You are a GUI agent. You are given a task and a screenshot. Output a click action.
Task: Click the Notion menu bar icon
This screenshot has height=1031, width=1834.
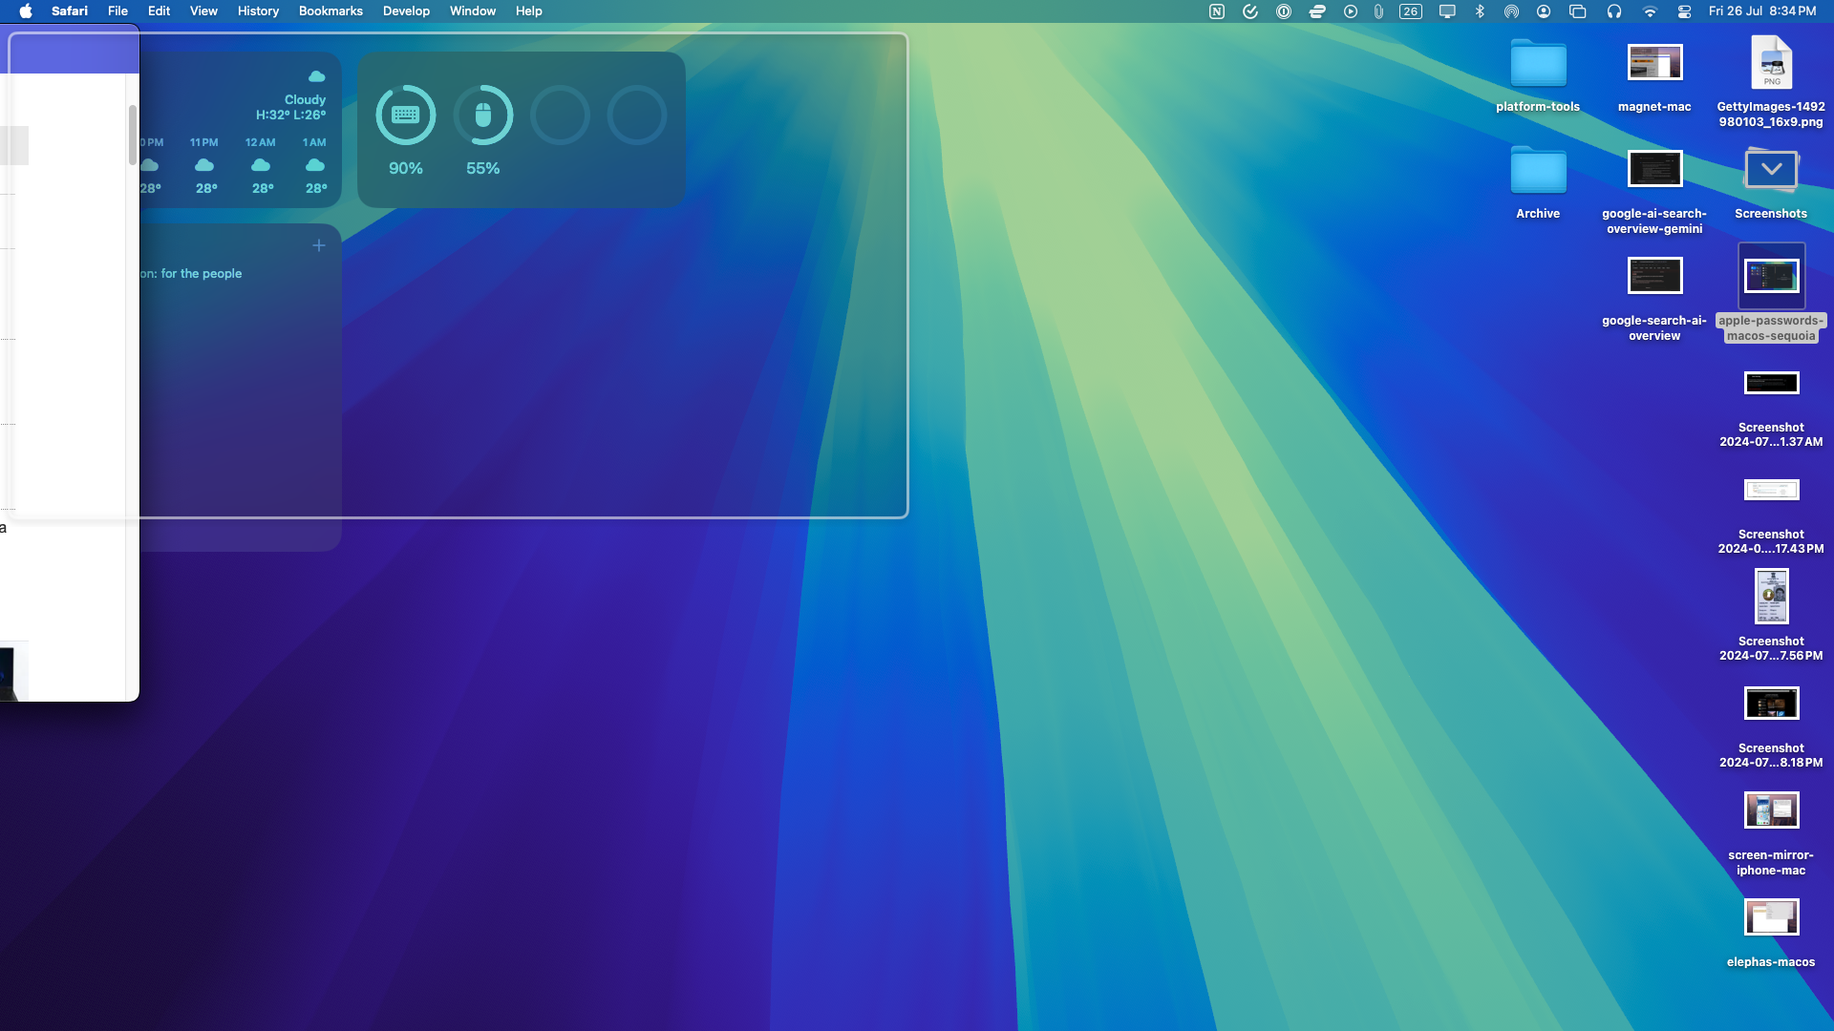tap(1217, 11)
